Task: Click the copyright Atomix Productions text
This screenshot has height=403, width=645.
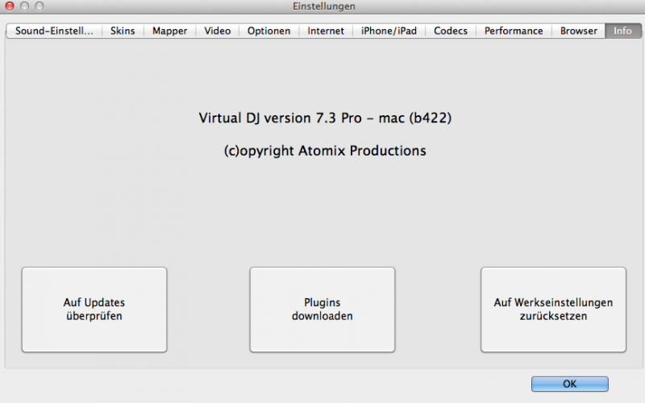Action: point(325,151)
